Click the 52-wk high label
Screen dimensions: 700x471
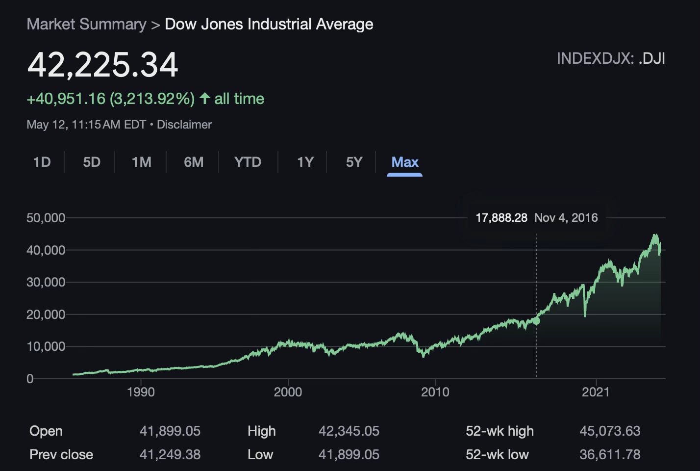(500, 431)
